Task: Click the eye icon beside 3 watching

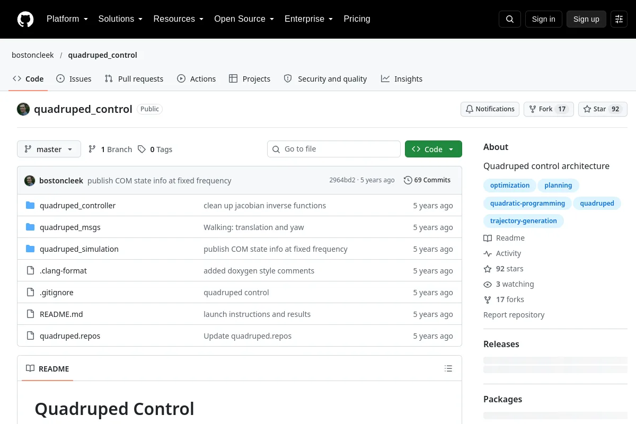Action: [x=488, y=284]
